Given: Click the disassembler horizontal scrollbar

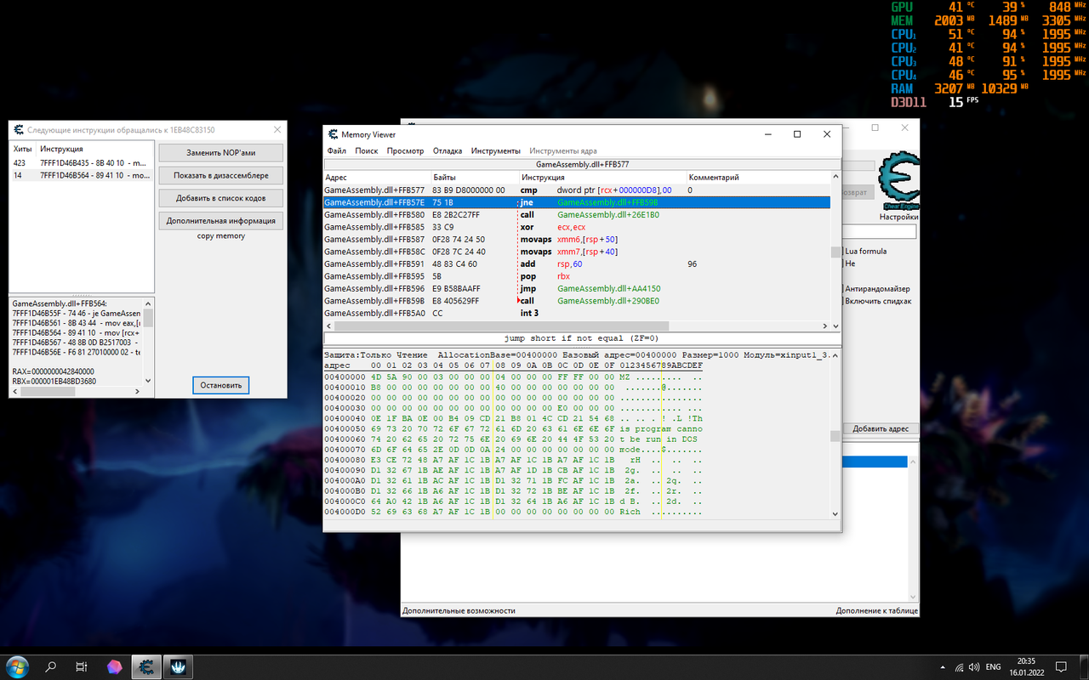Looking at the screenshot, I should tap(577, 326).
